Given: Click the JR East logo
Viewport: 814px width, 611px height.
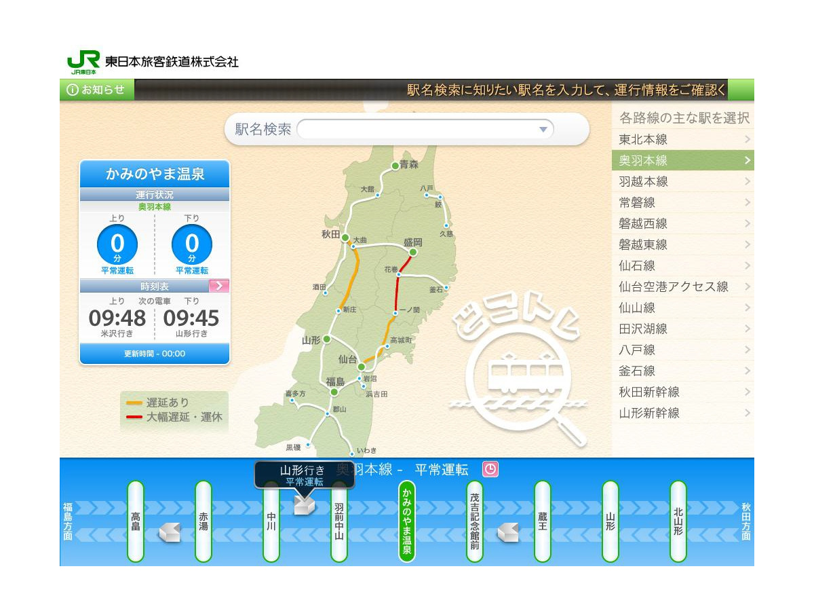Looking at the screenshot, I should click(83, 61).
